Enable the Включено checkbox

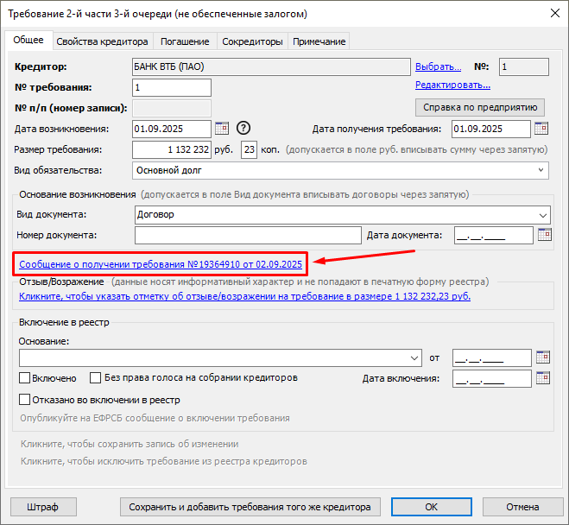(x=25, y=378)
